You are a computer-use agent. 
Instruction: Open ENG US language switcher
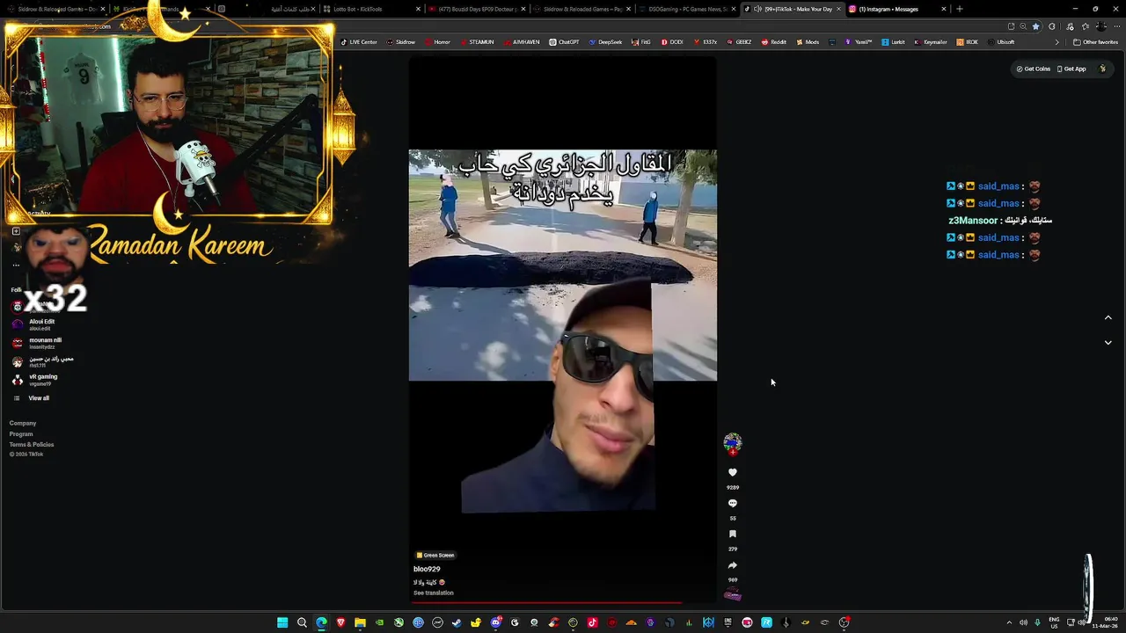[x=1054, y=622]
